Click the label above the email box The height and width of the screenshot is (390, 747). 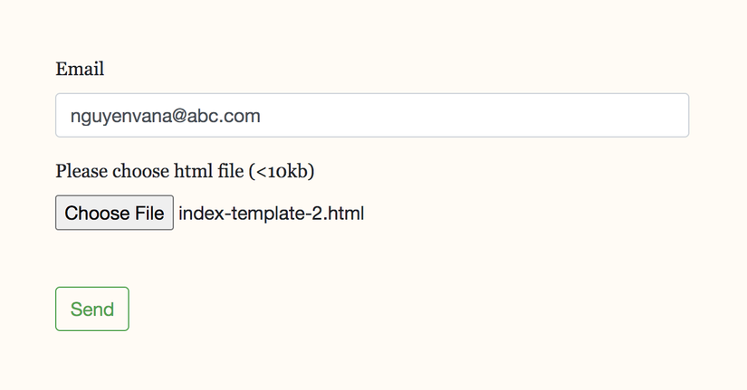(80, 69)
